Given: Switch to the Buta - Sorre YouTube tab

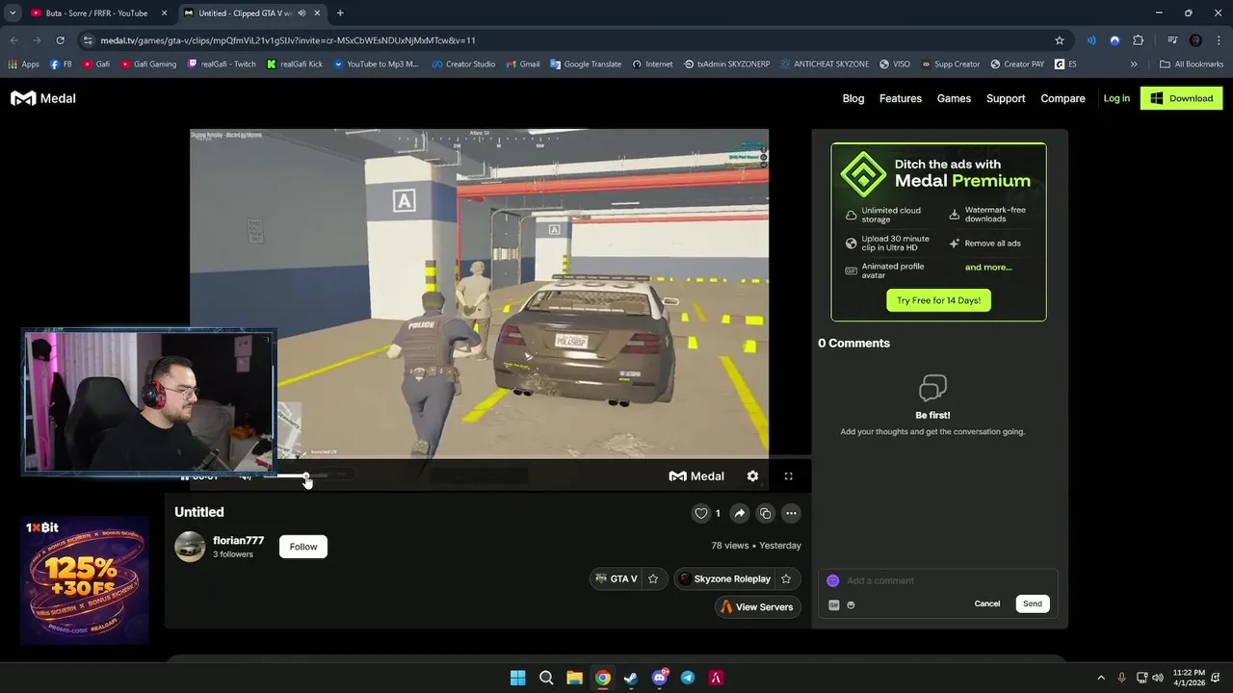Looking at the screenshot, I should click(x=94, y=13).
